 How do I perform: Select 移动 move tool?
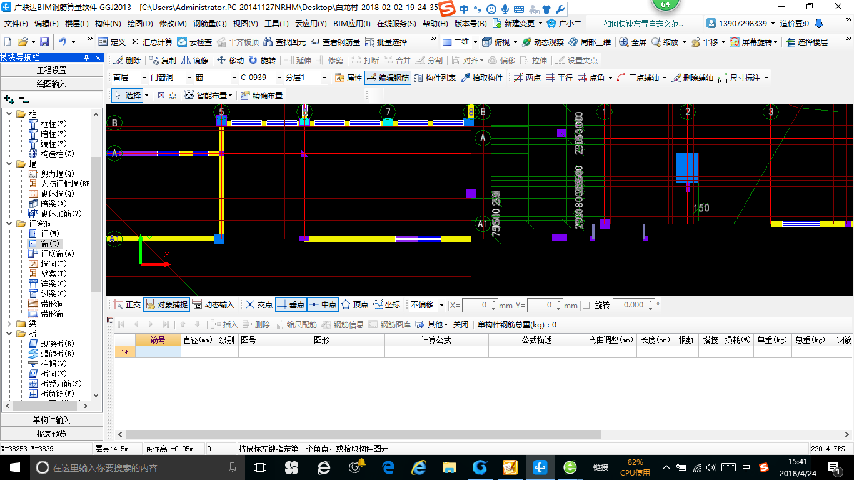click(x=230, y=60)
